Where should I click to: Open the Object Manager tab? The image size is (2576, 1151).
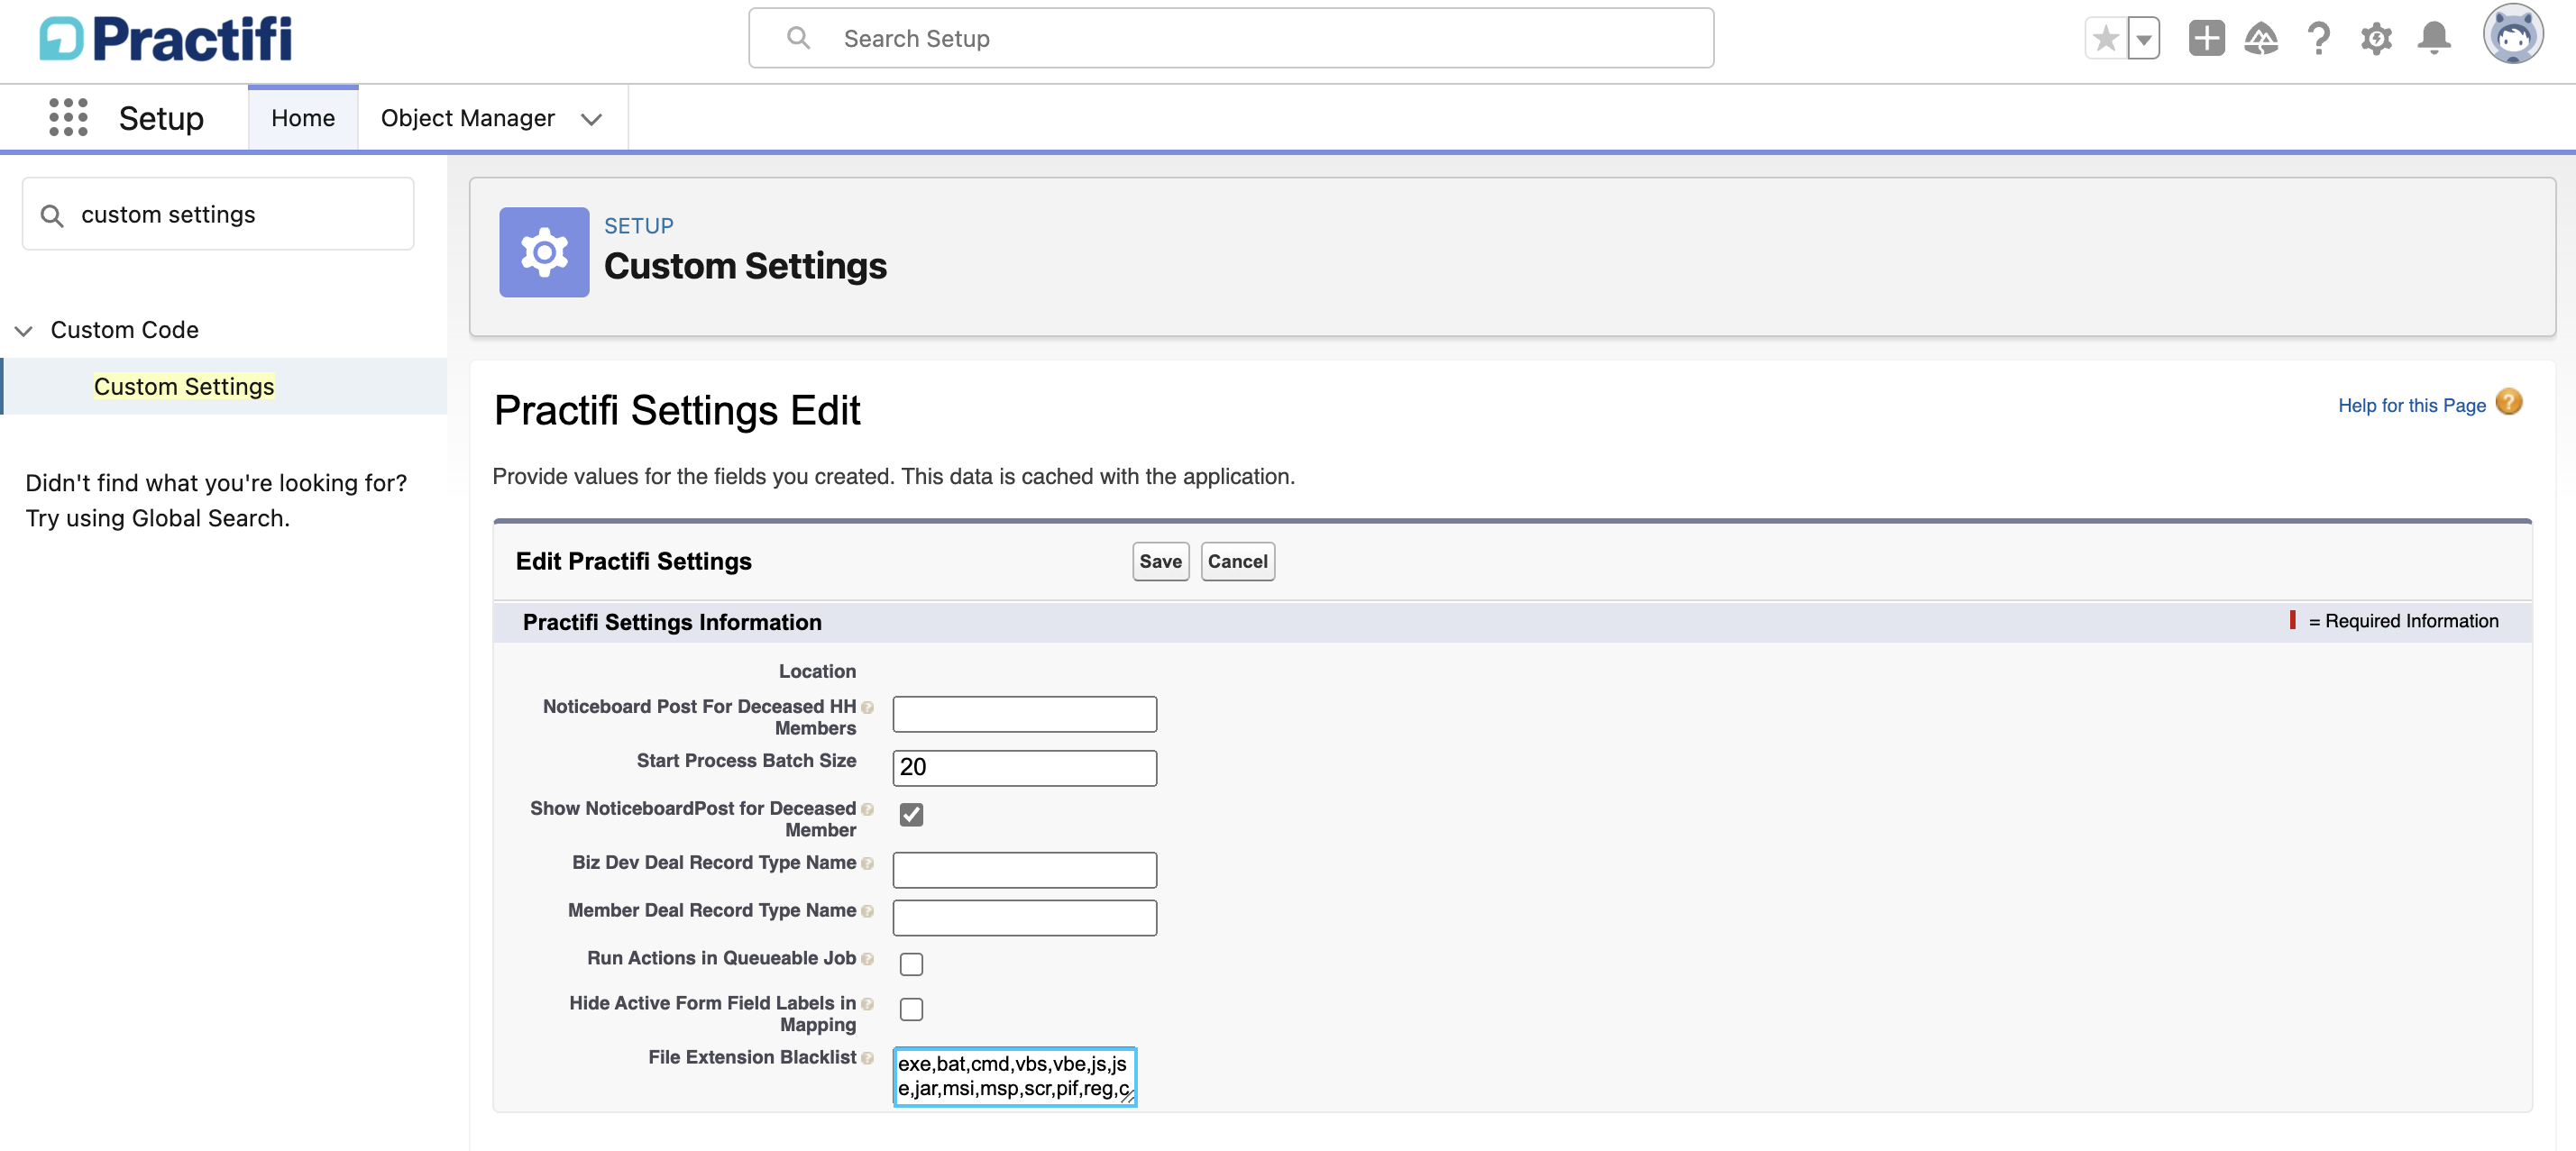click(467, 118)
